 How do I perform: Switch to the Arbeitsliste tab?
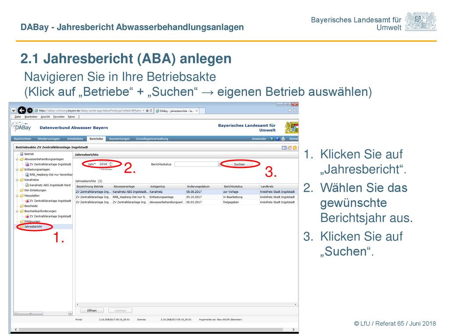click(x=75, y=139)
